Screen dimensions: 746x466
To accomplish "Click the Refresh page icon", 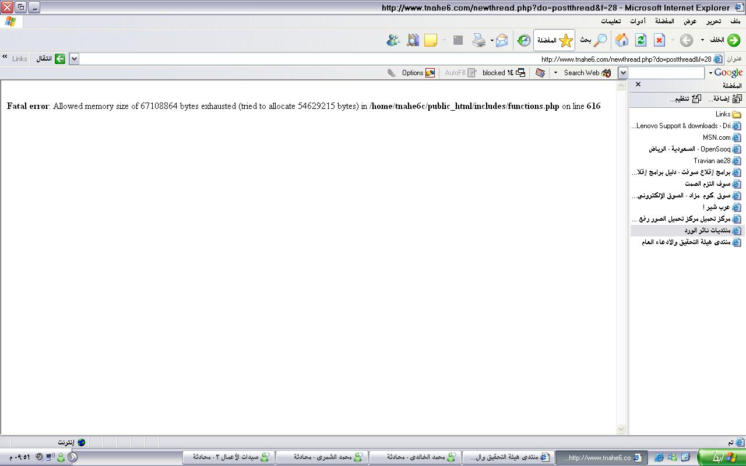I will [641, 40].
